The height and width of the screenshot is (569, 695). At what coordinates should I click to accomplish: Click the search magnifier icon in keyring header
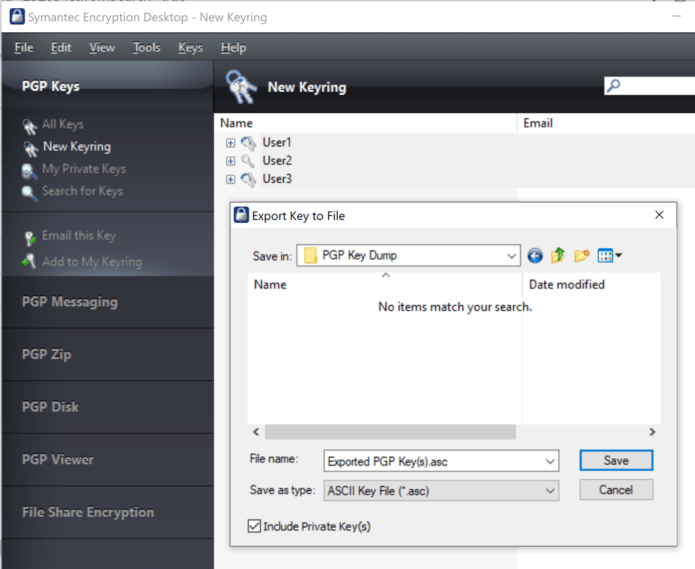(x=614, y=86)
